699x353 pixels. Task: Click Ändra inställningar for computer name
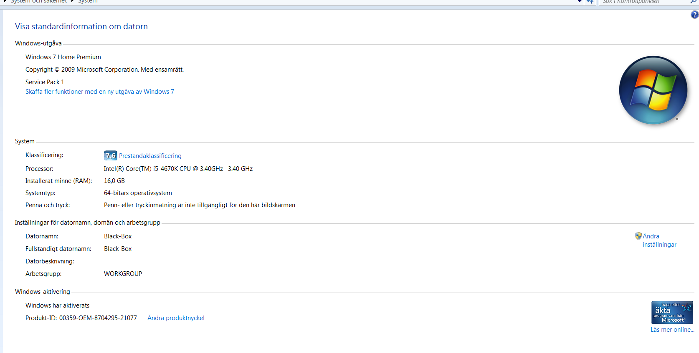(659, 240)
